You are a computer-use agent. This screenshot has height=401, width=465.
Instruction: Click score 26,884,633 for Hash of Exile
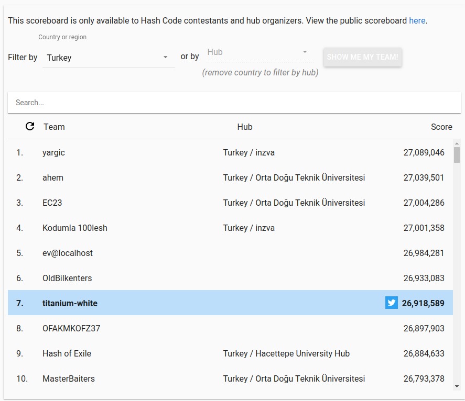424,353
